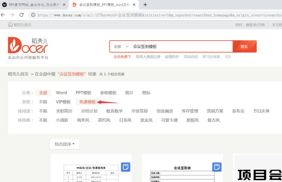Filter by 毕业答辩 usage

click(x=140, y=111)
